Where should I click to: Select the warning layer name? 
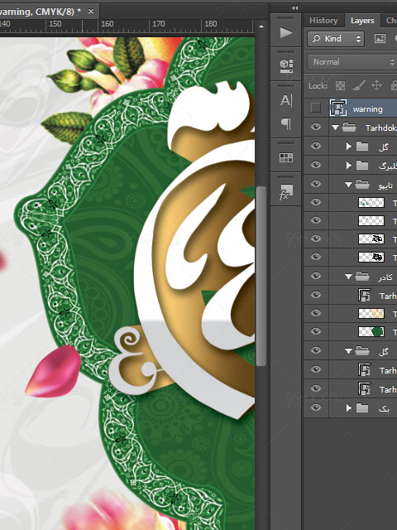tap(367, 109)
